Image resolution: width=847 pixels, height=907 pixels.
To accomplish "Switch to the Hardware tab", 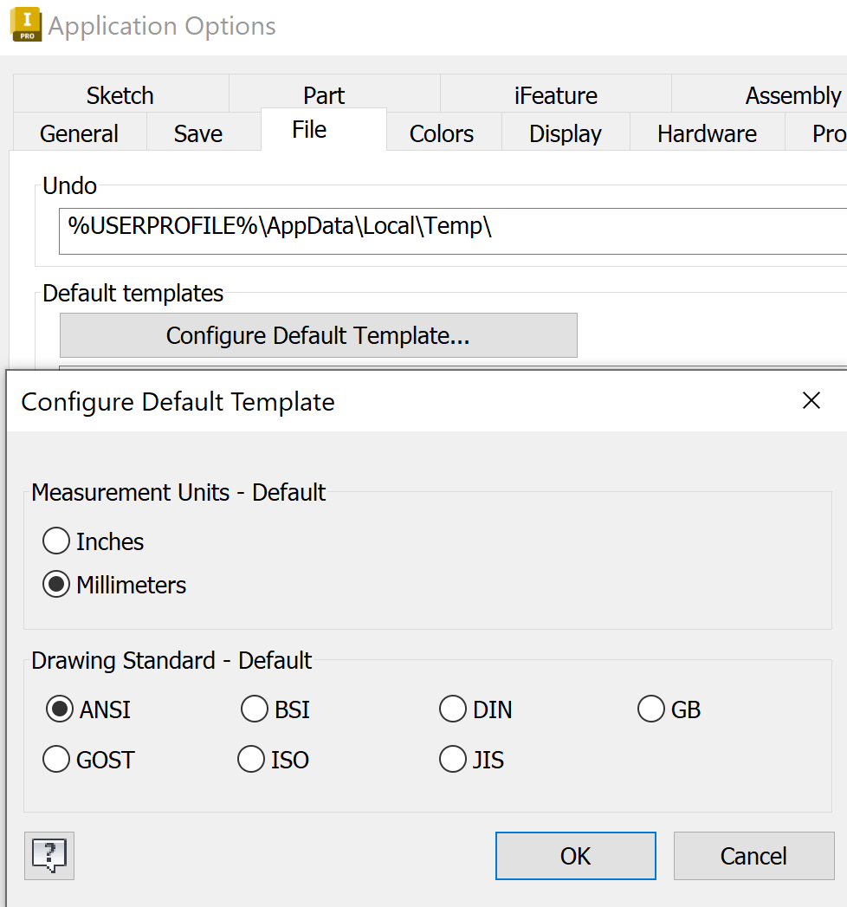I will pos(707,134).
